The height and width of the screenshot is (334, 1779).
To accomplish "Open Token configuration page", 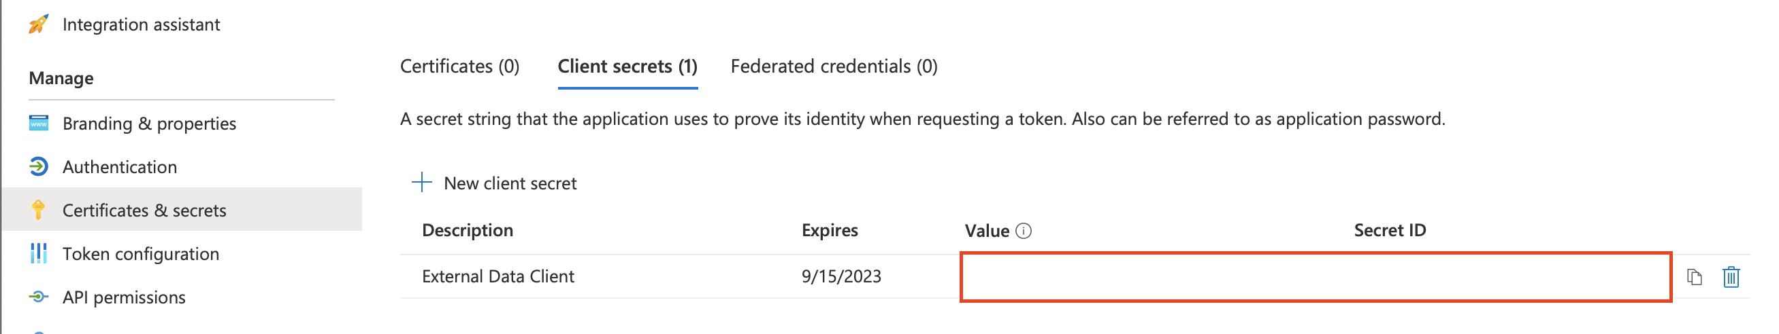I will [x=141, y=253].
